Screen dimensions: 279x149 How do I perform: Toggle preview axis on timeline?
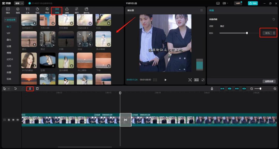click(244, 89)
